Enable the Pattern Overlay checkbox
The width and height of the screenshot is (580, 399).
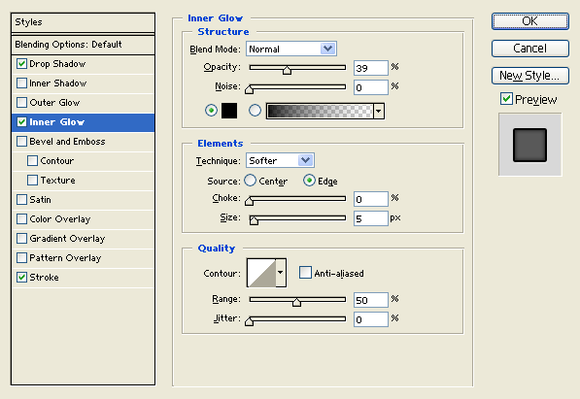point(21,257)
